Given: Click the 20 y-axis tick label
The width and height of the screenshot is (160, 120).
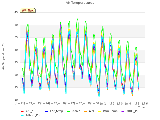Looking at the screenshot, I should (x=16, y=75).
